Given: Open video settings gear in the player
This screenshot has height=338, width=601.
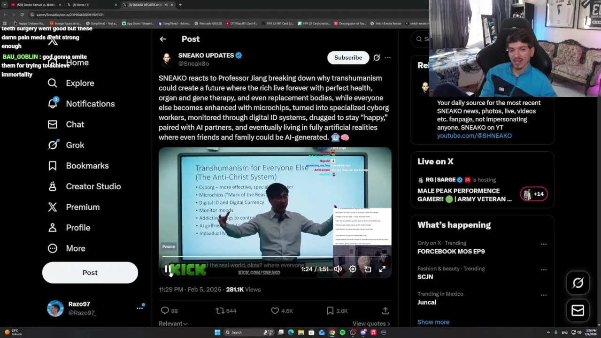Looking at the screenshot, I should click(353, 269).
